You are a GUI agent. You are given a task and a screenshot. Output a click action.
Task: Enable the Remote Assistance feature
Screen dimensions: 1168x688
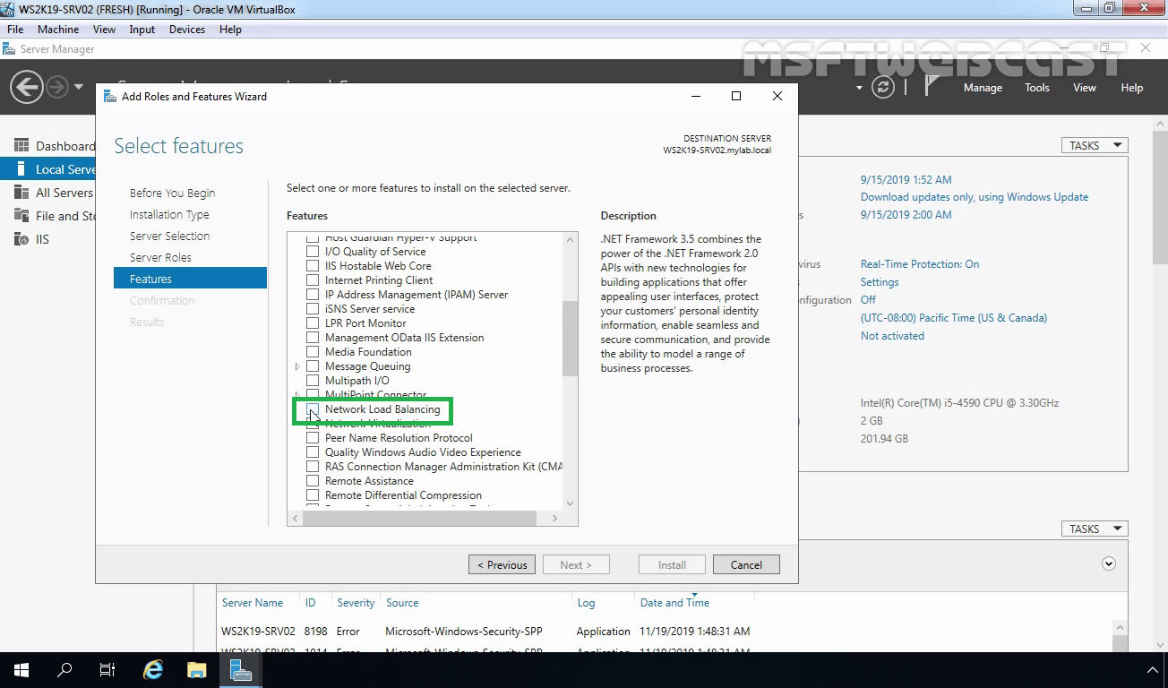[x=313, y=480]
